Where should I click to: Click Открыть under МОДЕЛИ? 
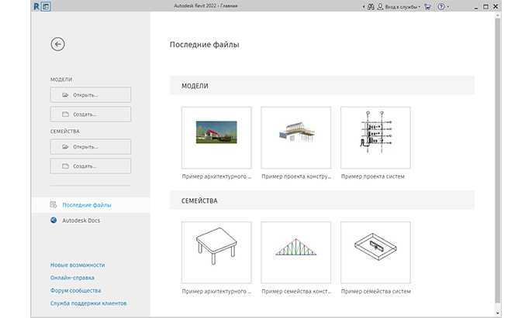[91, 95]
